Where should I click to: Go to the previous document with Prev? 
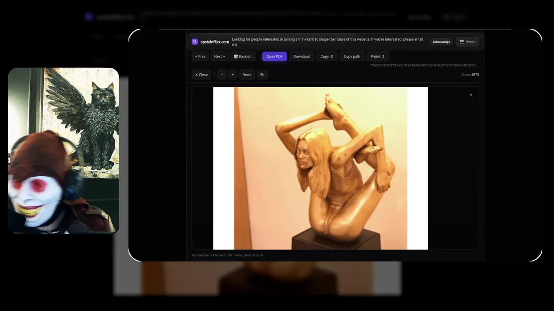click(x=200, y=57)
